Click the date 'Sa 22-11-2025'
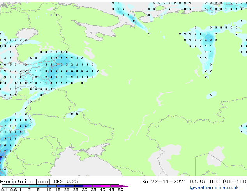 164,182
